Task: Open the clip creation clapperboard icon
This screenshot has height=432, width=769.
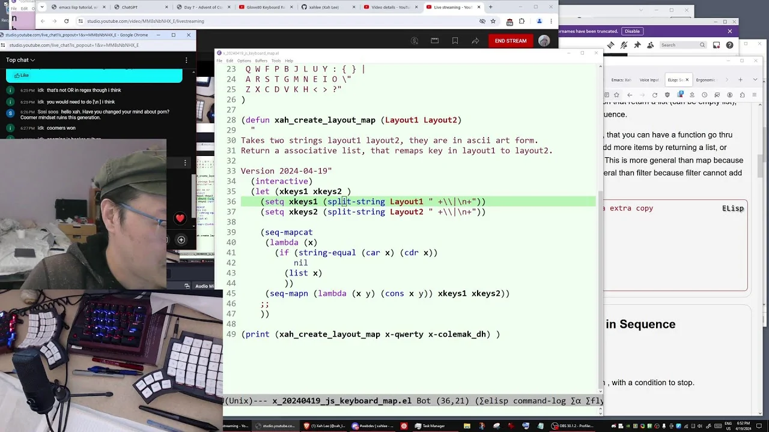Action: click(x=434, y=41)
